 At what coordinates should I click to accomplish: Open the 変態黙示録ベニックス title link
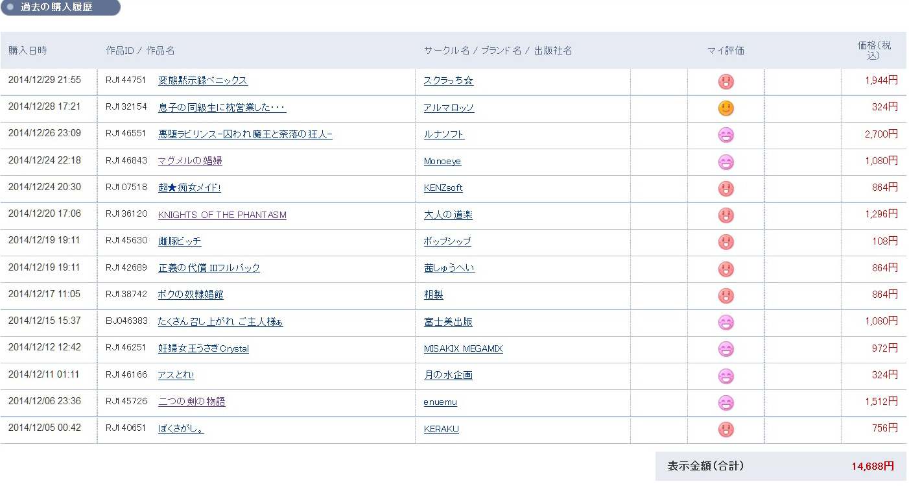click(x=203, y=80)
